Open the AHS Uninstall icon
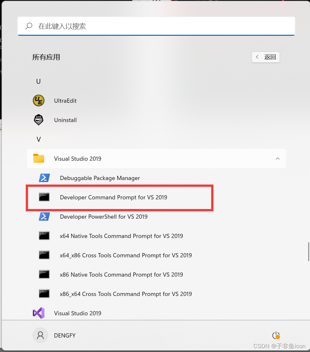 pyautogui.click(x=39, y=120)
